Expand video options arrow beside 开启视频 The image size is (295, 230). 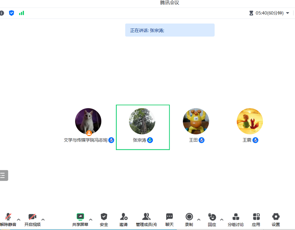[x=43, y=219]
